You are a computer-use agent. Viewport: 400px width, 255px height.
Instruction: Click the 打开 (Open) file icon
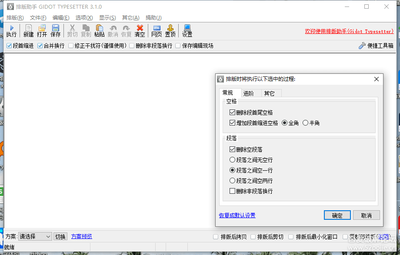(x=42, y=31)
